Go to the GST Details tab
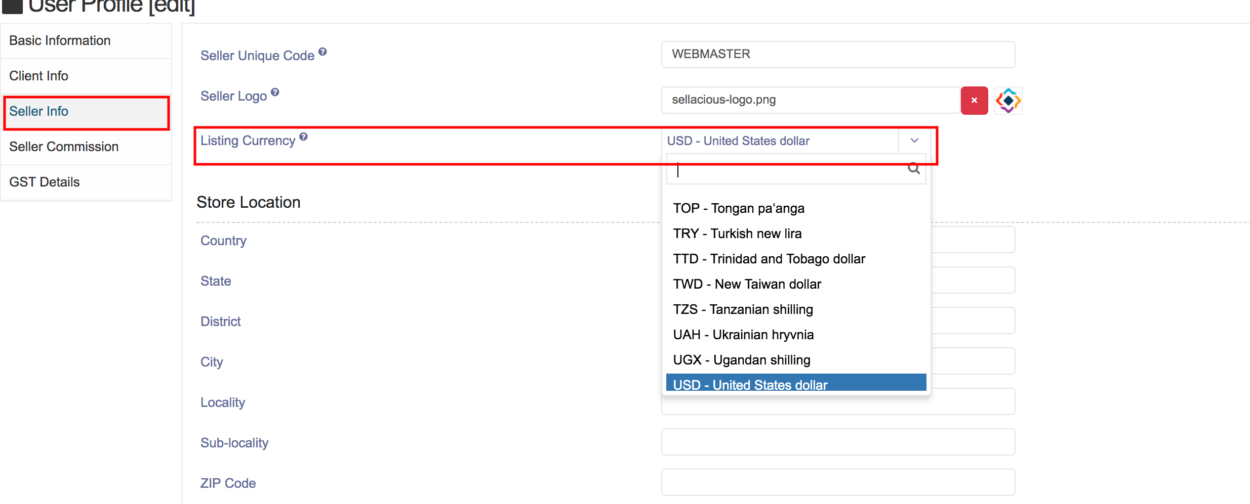 (45, 182)
